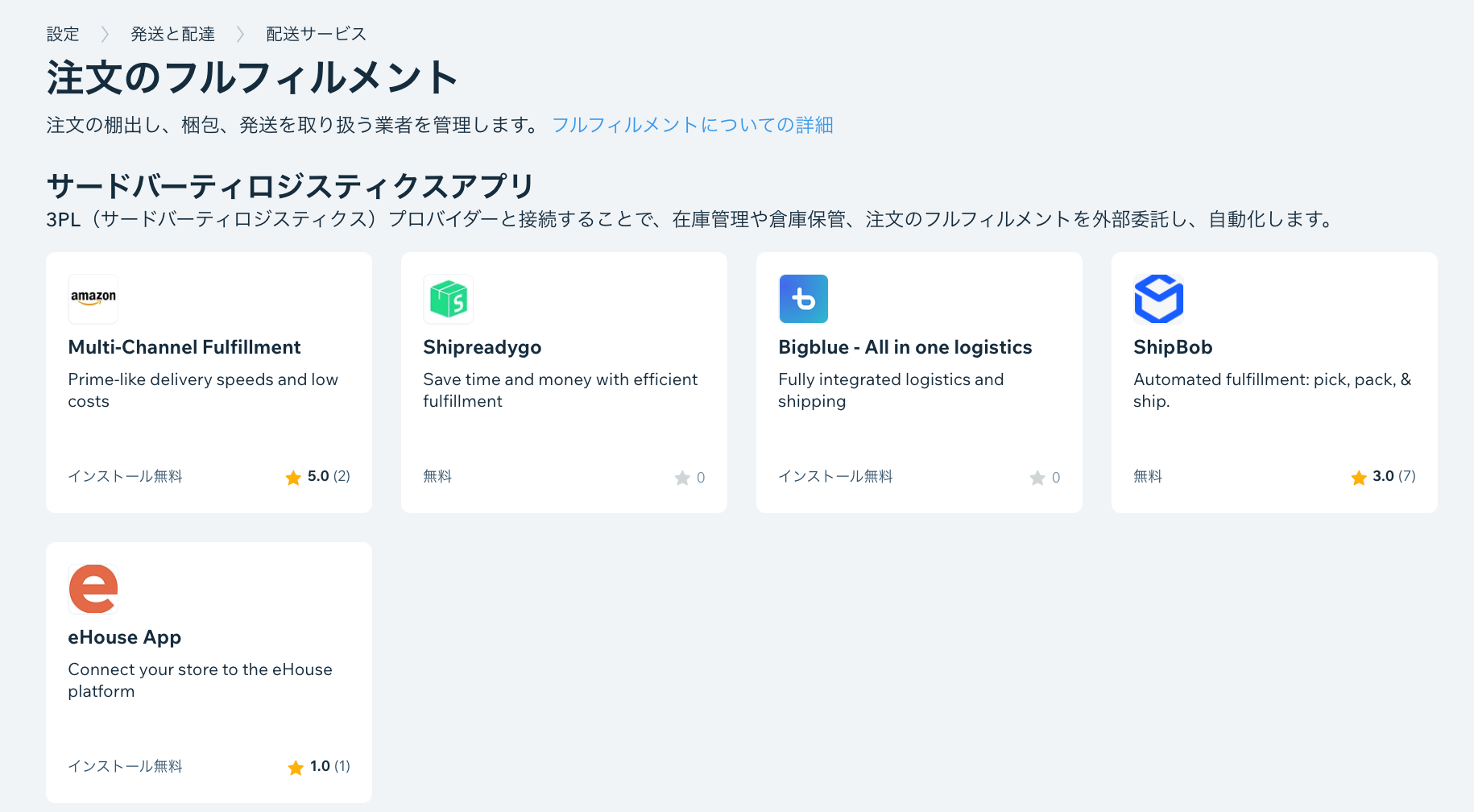This screenshot has width=1474, height=812.
Task: Open Shipreadygo app title
Action: tap(482, 347)
